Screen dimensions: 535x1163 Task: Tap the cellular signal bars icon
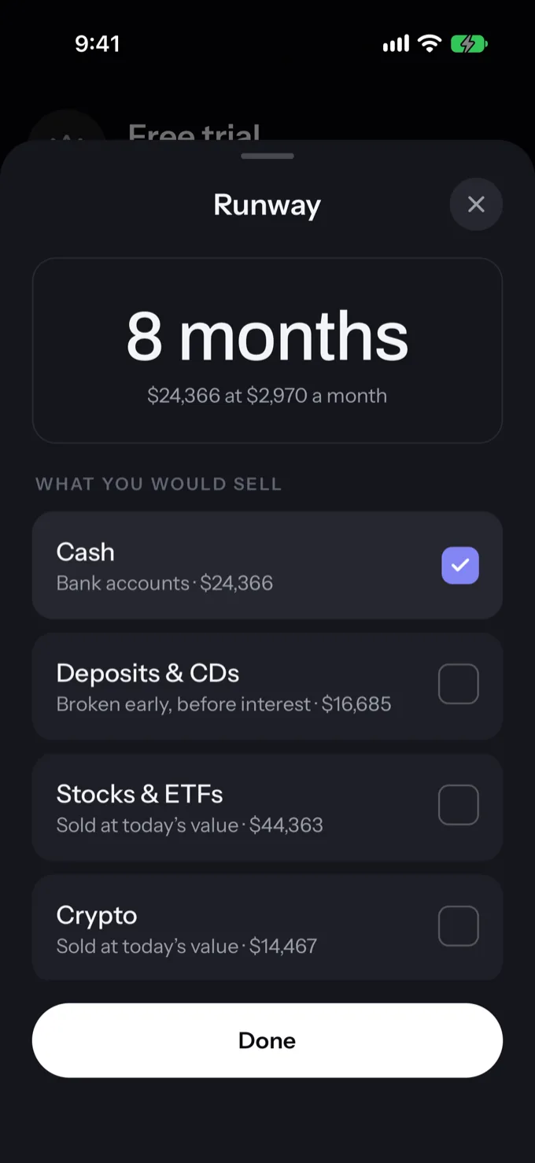396,44
